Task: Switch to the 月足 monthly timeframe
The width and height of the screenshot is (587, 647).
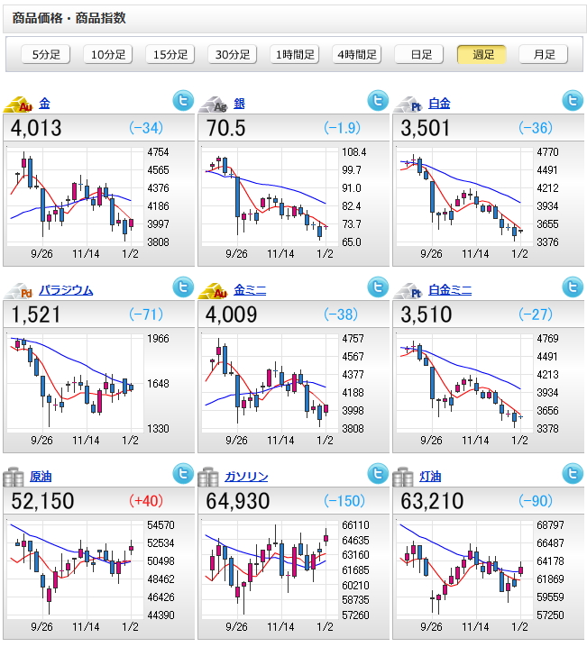Action: [544, 54]
